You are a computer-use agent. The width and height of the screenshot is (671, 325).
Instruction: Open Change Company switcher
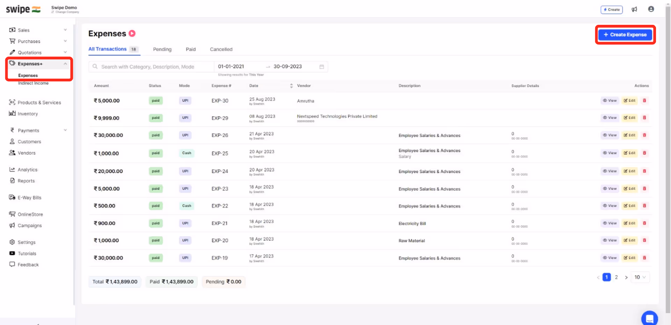click(65, 12)
